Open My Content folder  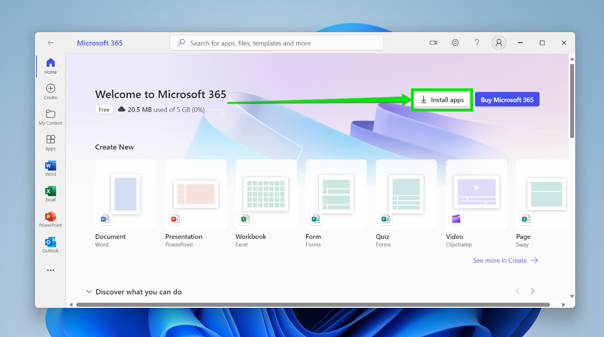point(51,117)
